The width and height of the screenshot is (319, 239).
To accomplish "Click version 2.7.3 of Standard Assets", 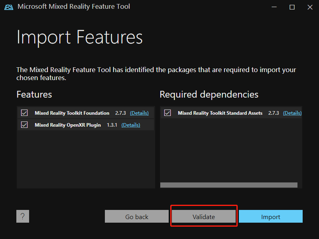I will click(274, 113).
